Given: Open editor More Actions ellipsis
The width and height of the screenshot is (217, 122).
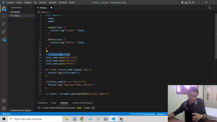Looking at the screenshot, I should (x=214, y=7).
